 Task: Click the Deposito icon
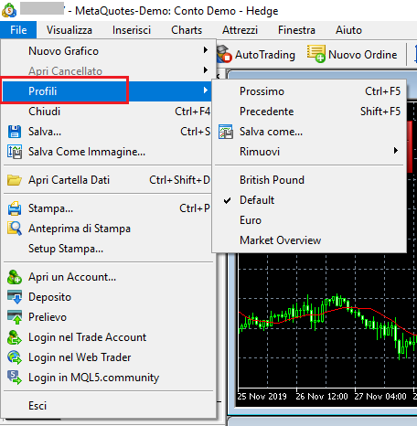coord(15,297)
